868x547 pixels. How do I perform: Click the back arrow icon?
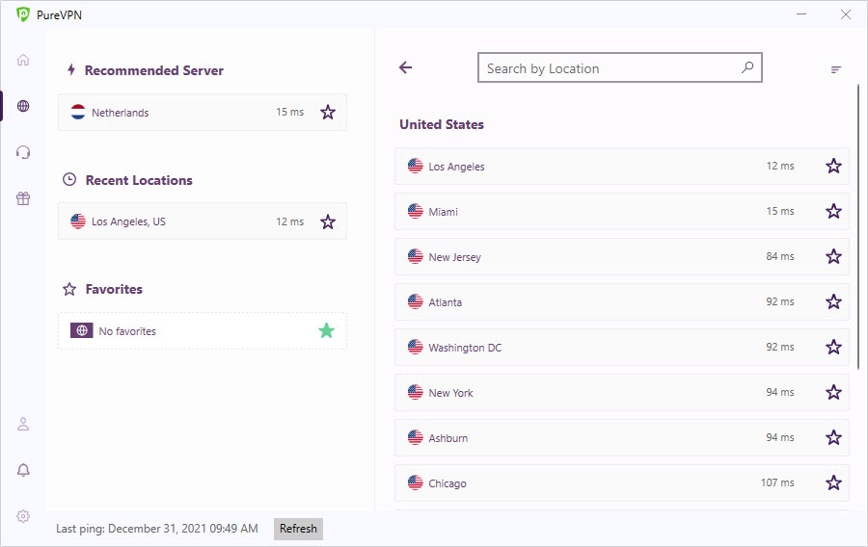[x=406, y=67]
